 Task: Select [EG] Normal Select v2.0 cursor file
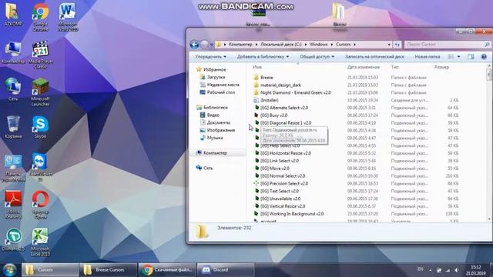coord(283,176)
